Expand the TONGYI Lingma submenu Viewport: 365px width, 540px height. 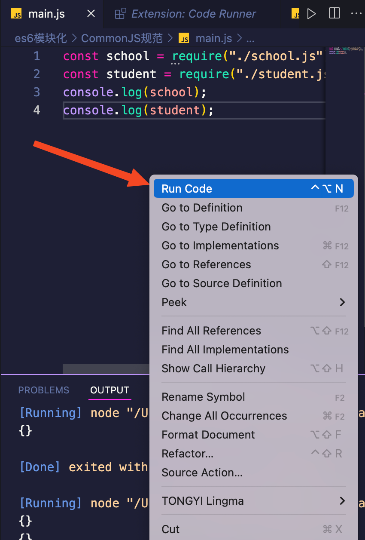(x=342, y=501)
